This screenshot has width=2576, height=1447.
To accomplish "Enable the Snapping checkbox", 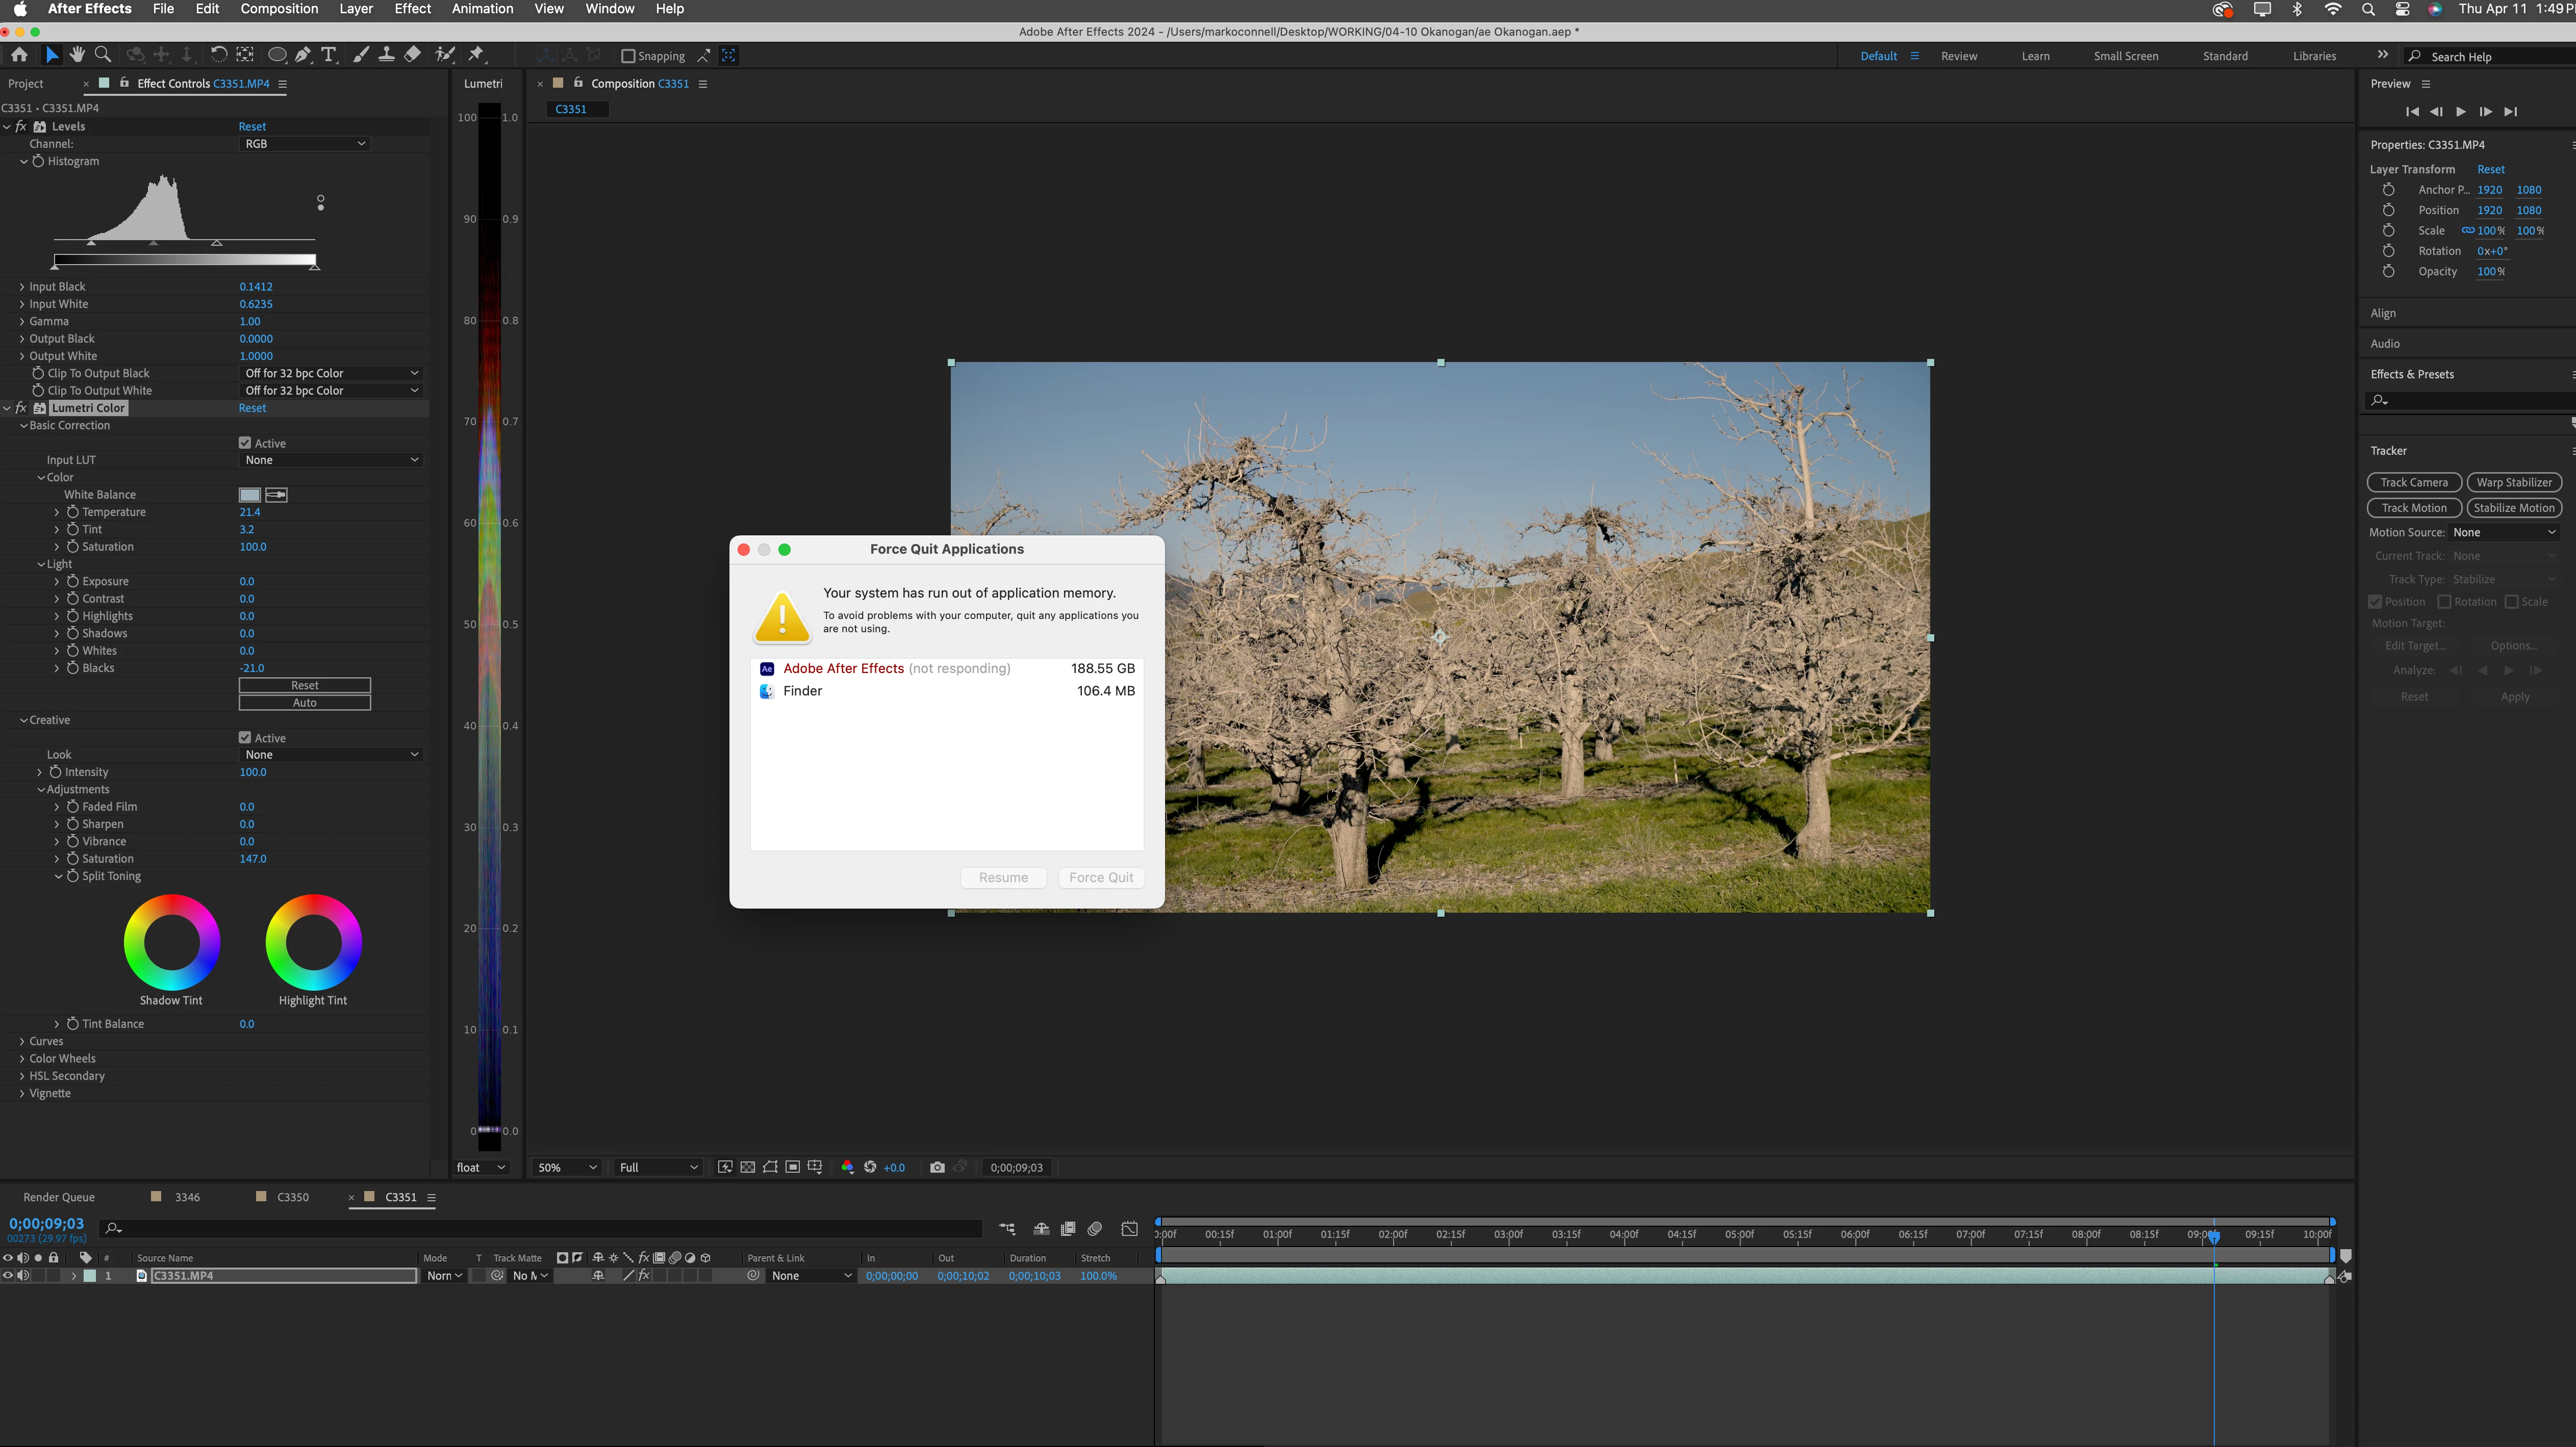I will pos(628,56).
